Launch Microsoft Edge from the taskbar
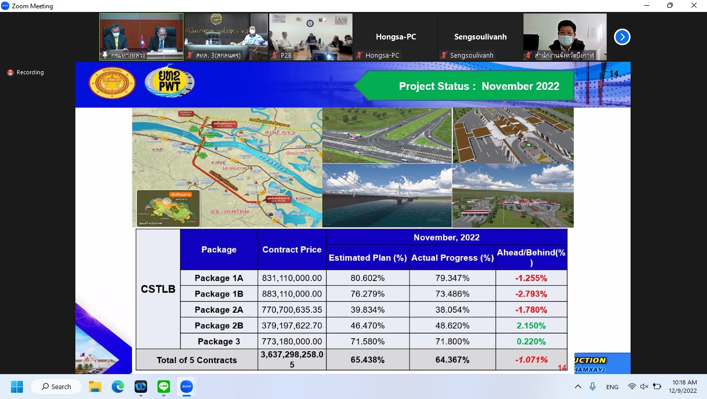 pos(117,387)
